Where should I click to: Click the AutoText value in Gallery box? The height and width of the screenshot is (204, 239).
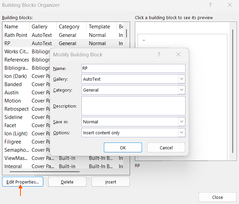[92, 79]
